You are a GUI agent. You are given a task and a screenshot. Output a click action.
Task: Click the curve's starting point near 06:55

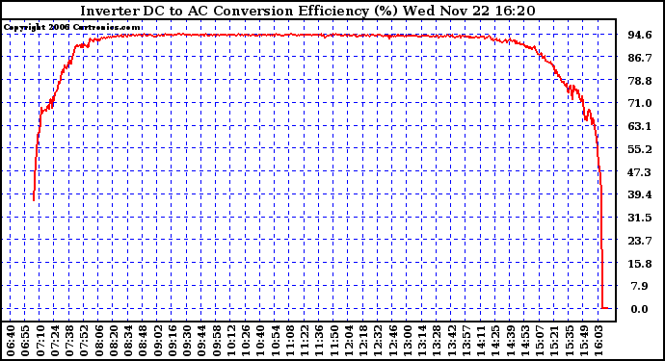(x=34, y=200)
